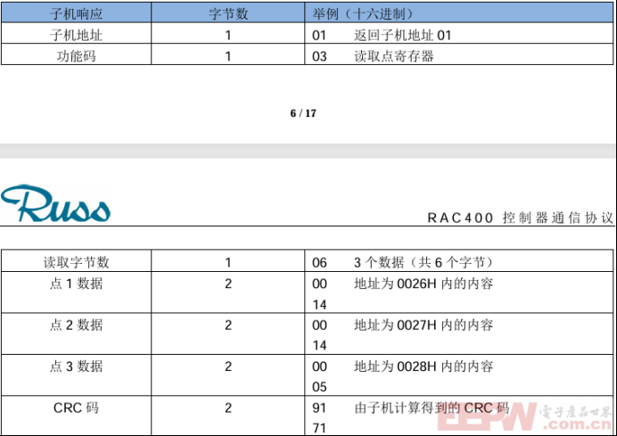The height and width of the screenshot is (436, 617).
Task: Click hex value '14' in 点 2 数据 row
Action: (319, 345)
